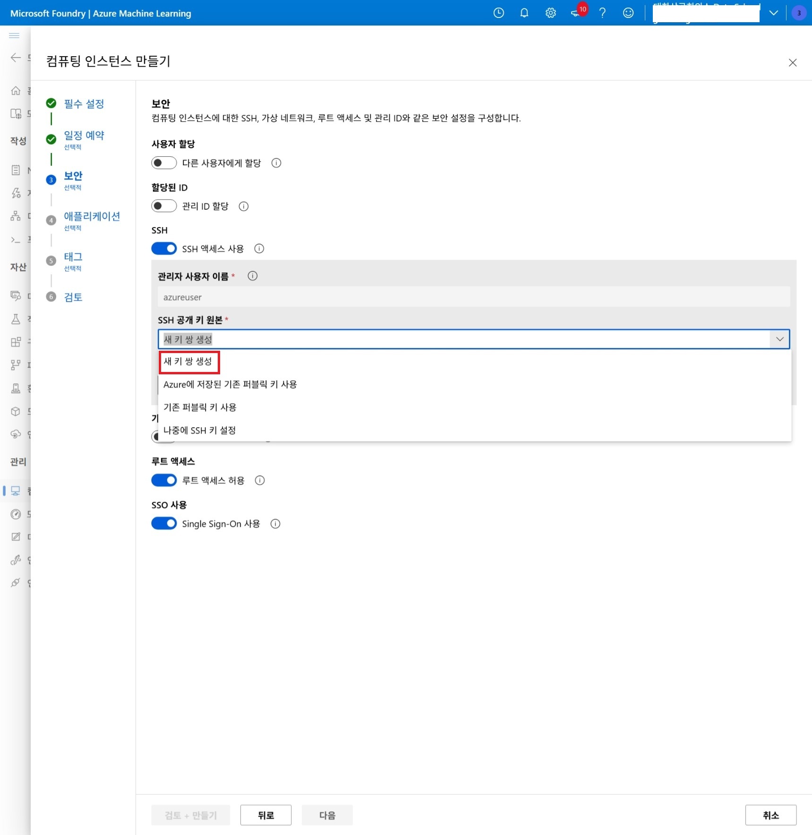Viewport: 812px width, 835px height.
Task: Click the azureuser username field
Action: click(x=474, y=297)
